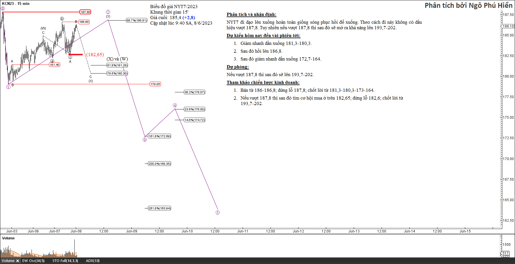515x264 pixels.
Task: Click the 88.7%(186.81) retracement label
Action: click(x=137, y=21)
